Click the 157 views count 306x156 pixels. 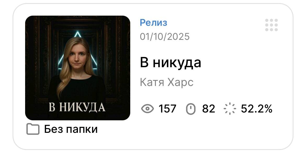(x=167, y=109)
